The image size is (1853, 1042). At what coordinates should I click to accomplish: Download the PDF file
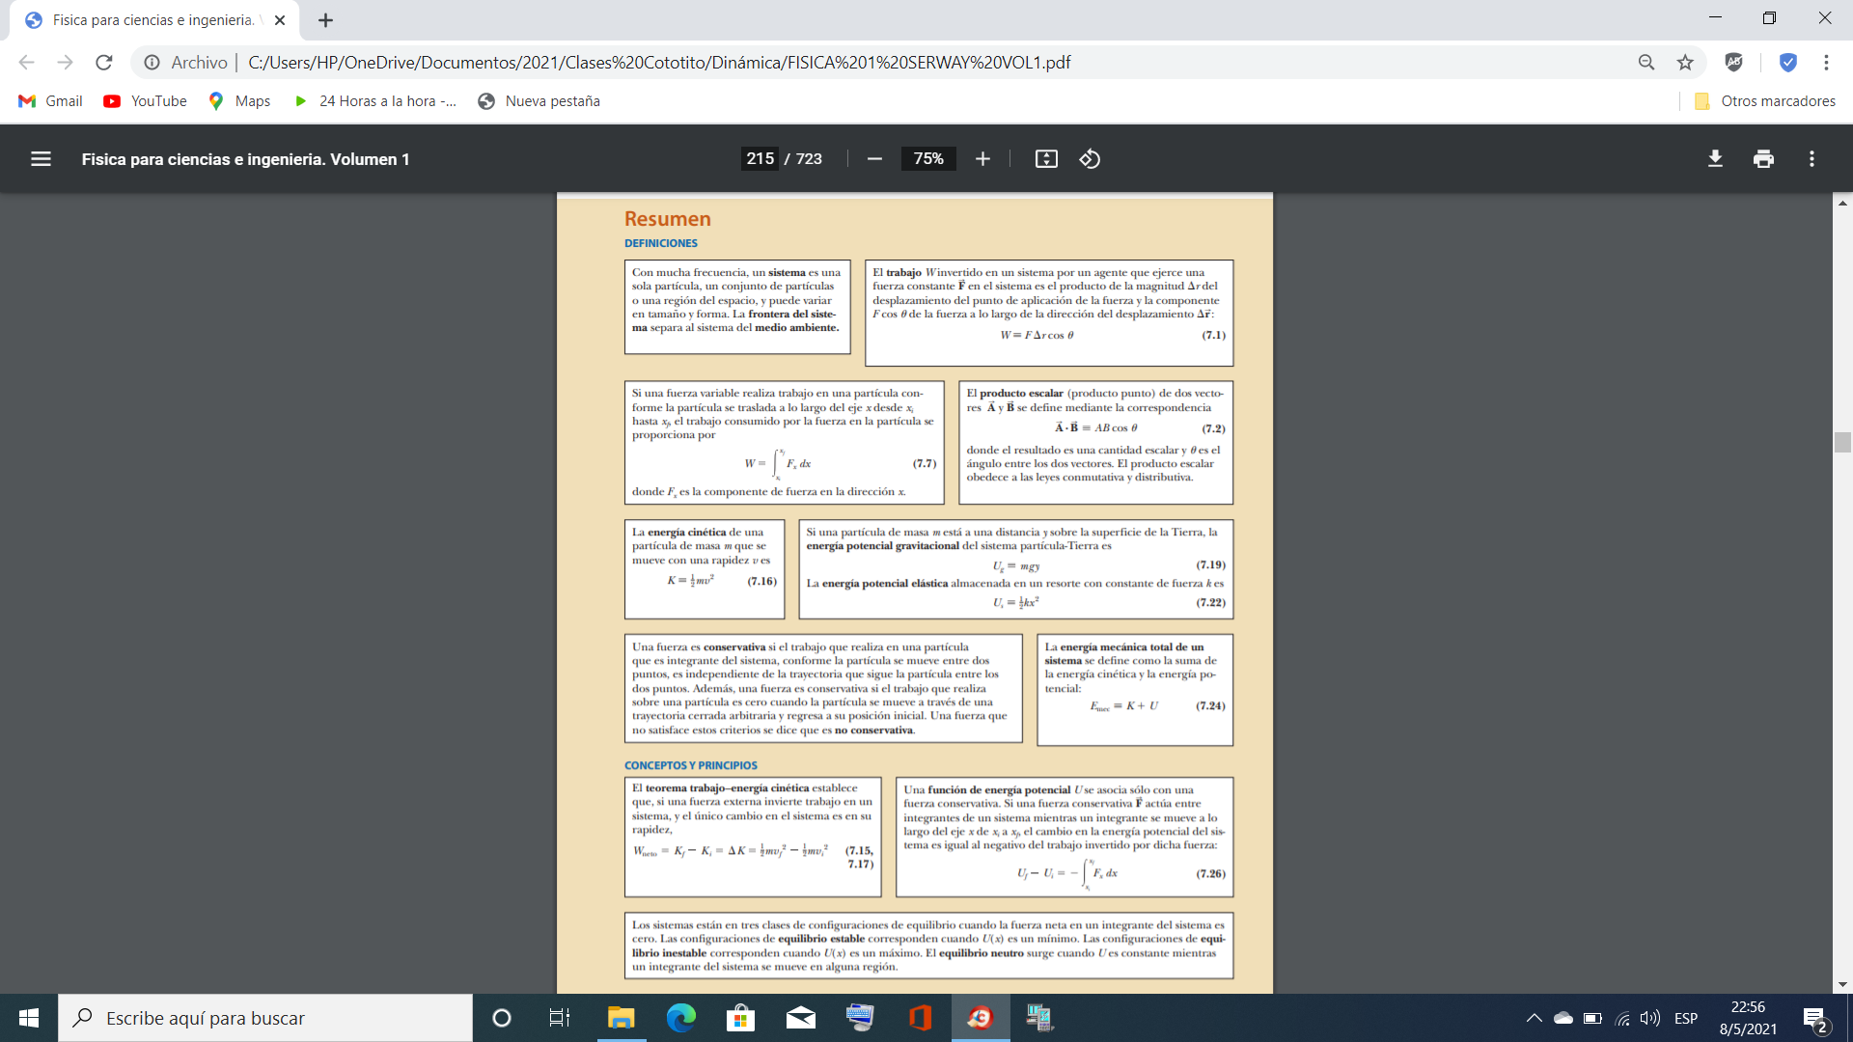pos(1715,159)
